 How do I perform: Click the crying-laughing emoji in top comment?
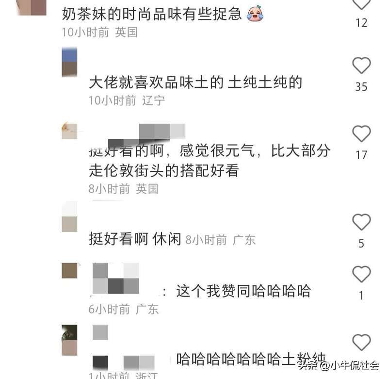(x=255, y=14)
